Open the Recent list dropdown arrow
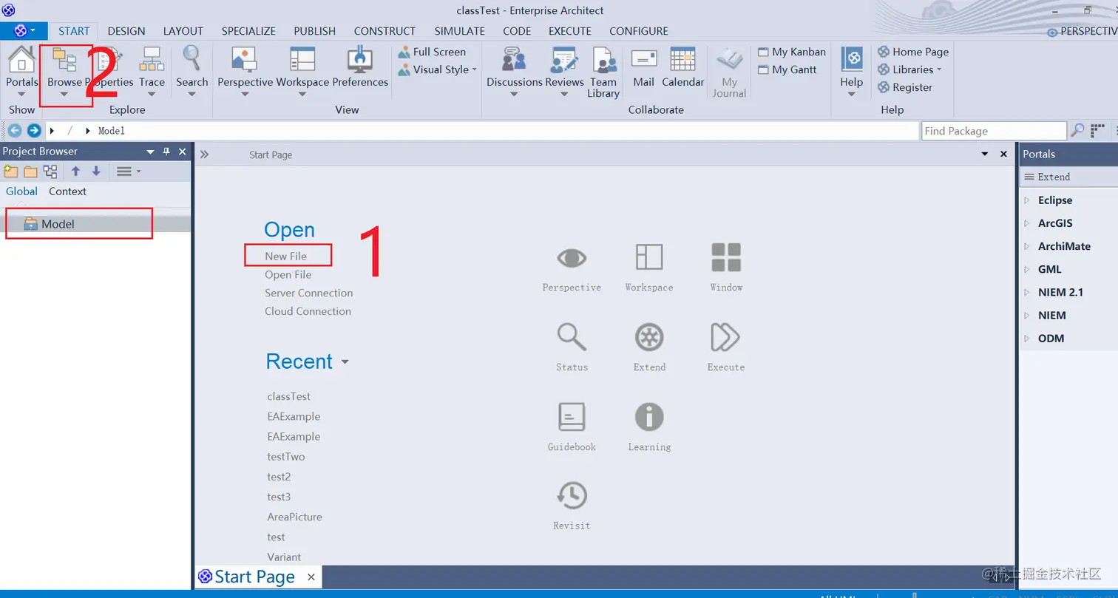Viewport: 1118px width, 598px height. point(345,362)
